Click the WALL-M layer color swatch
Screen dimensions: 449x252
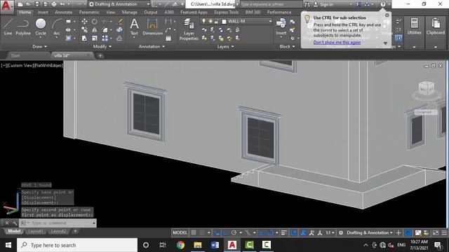tap(224, 22)
